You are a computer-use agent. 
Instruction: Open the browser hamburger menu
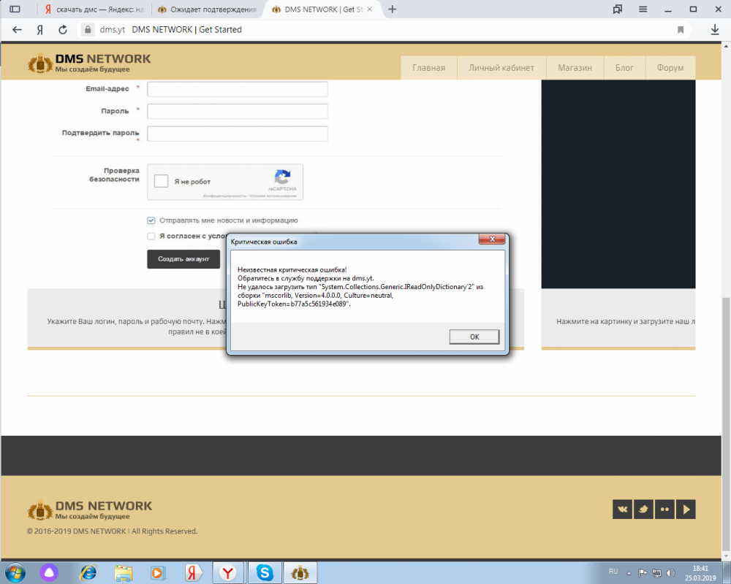point(643,9)
